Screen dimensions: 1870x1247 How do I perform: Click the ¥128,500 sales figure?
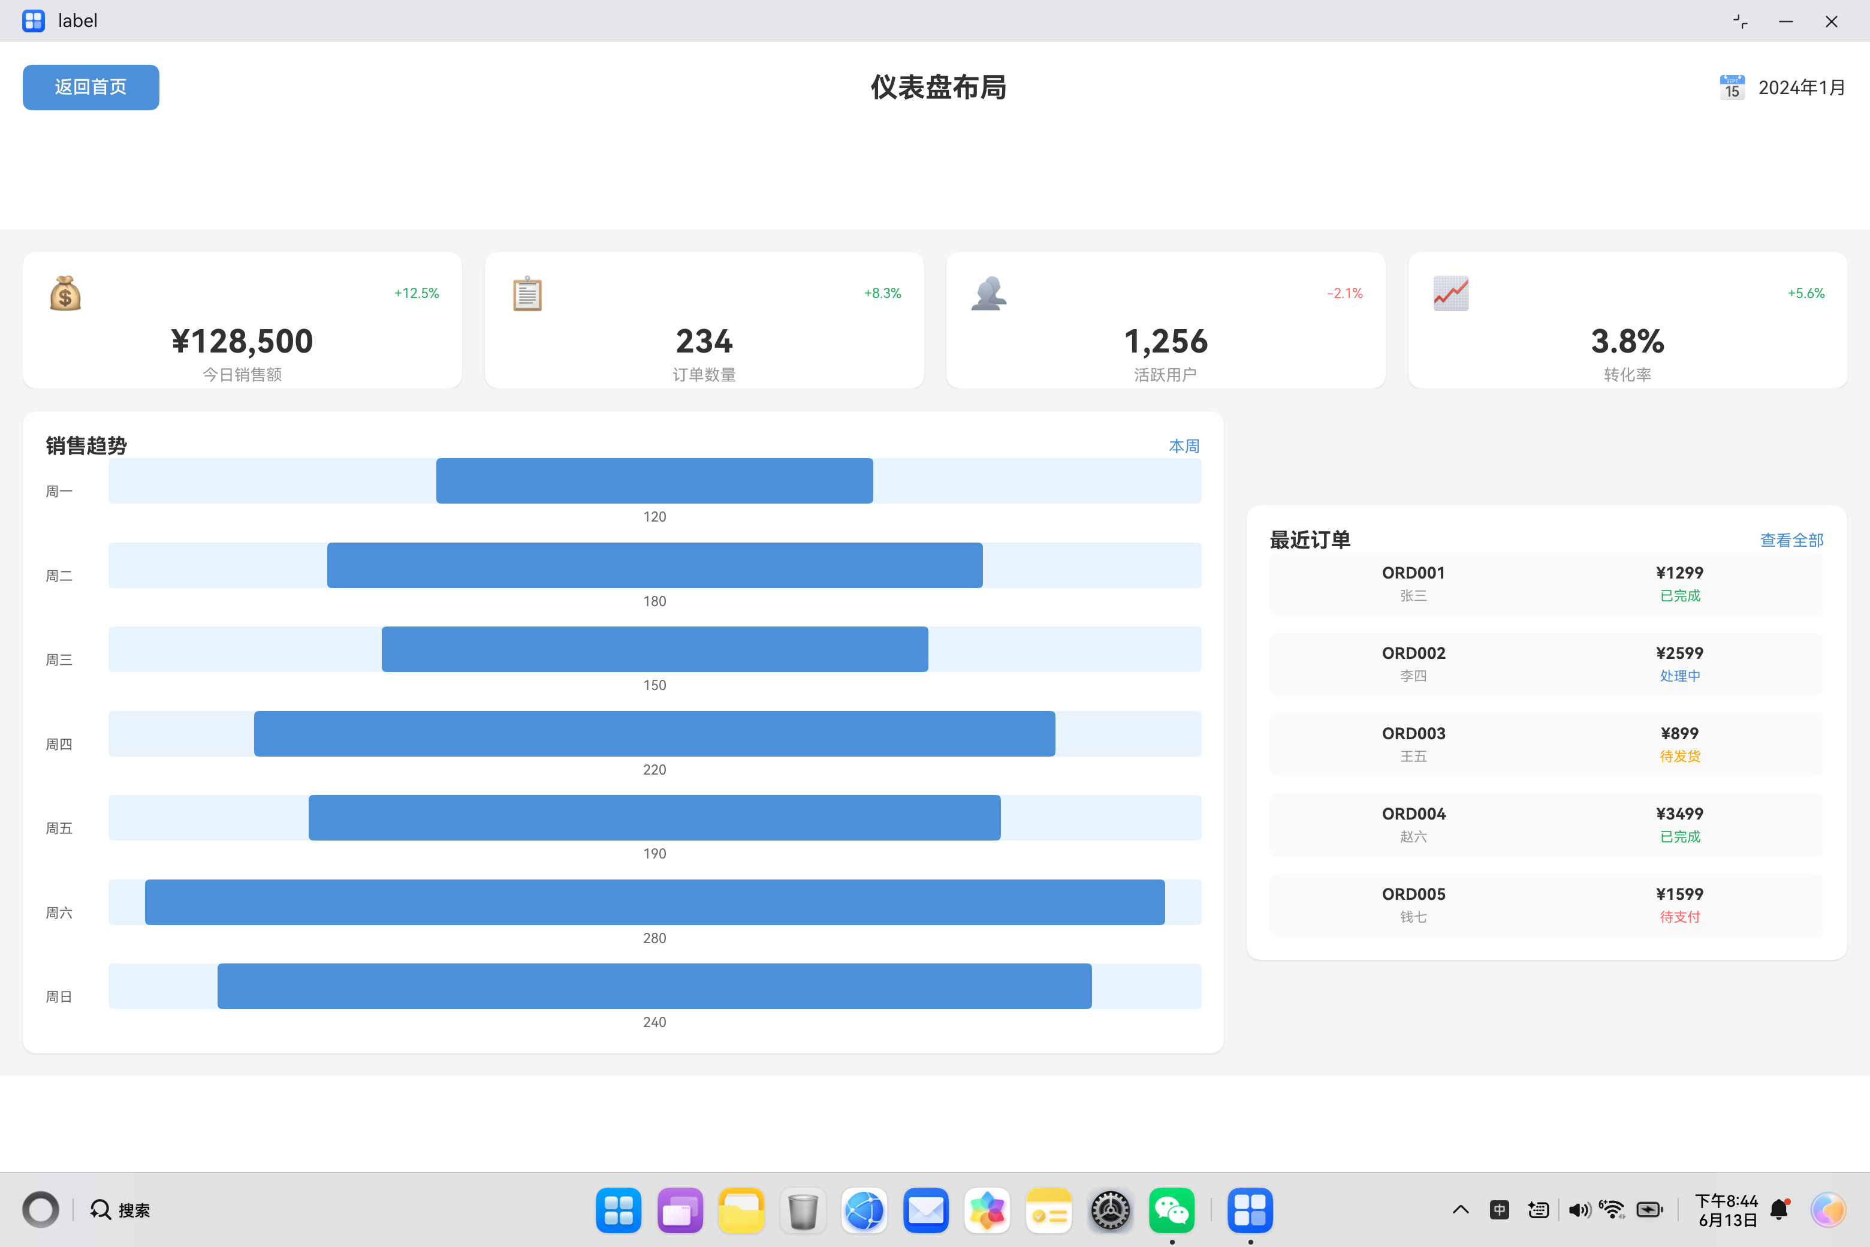[243, 341]
